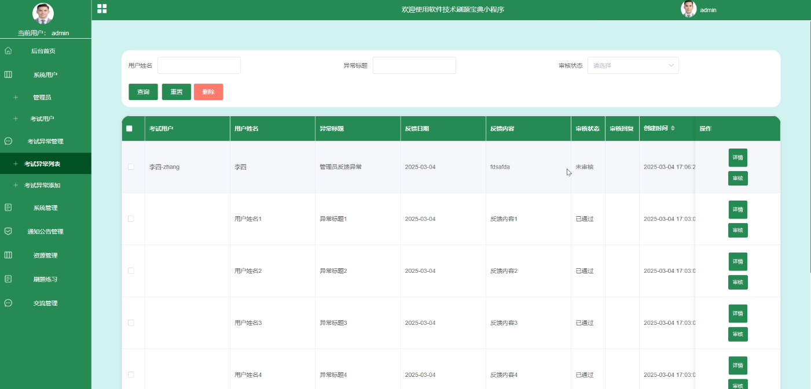Expand 系统用户 menu
Viewport: 811px width, 389px height.
click(45, 75)
